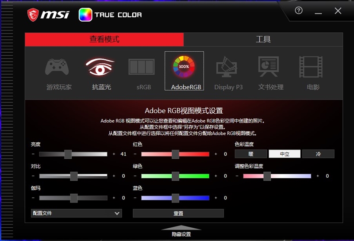Decrease 调整色彩温度 with the minus sign

click(237, 176)
